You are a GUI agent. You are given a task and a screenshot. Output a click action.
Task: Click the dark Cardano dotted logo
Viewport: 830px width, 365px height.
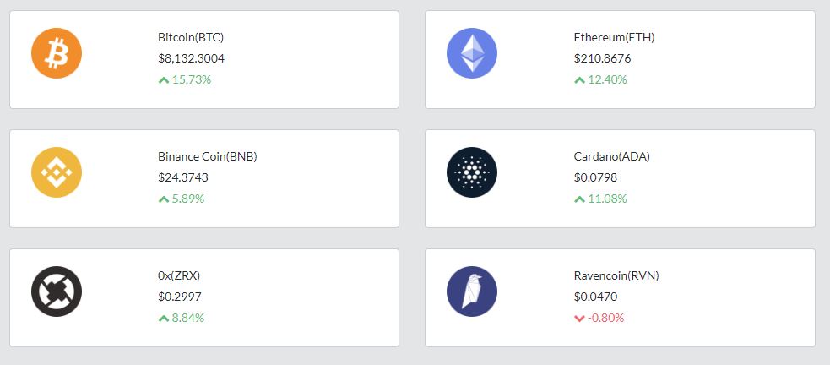472,172
